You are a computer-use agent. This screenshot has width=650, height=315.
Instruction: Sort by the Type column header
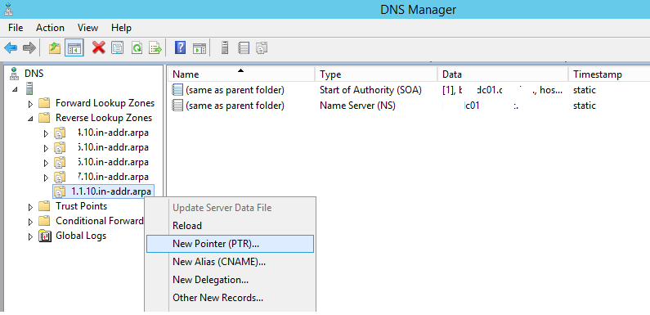376,74
